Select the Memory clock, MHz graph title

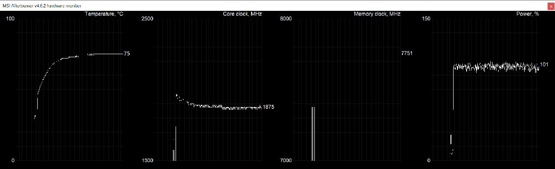point(377,14)
